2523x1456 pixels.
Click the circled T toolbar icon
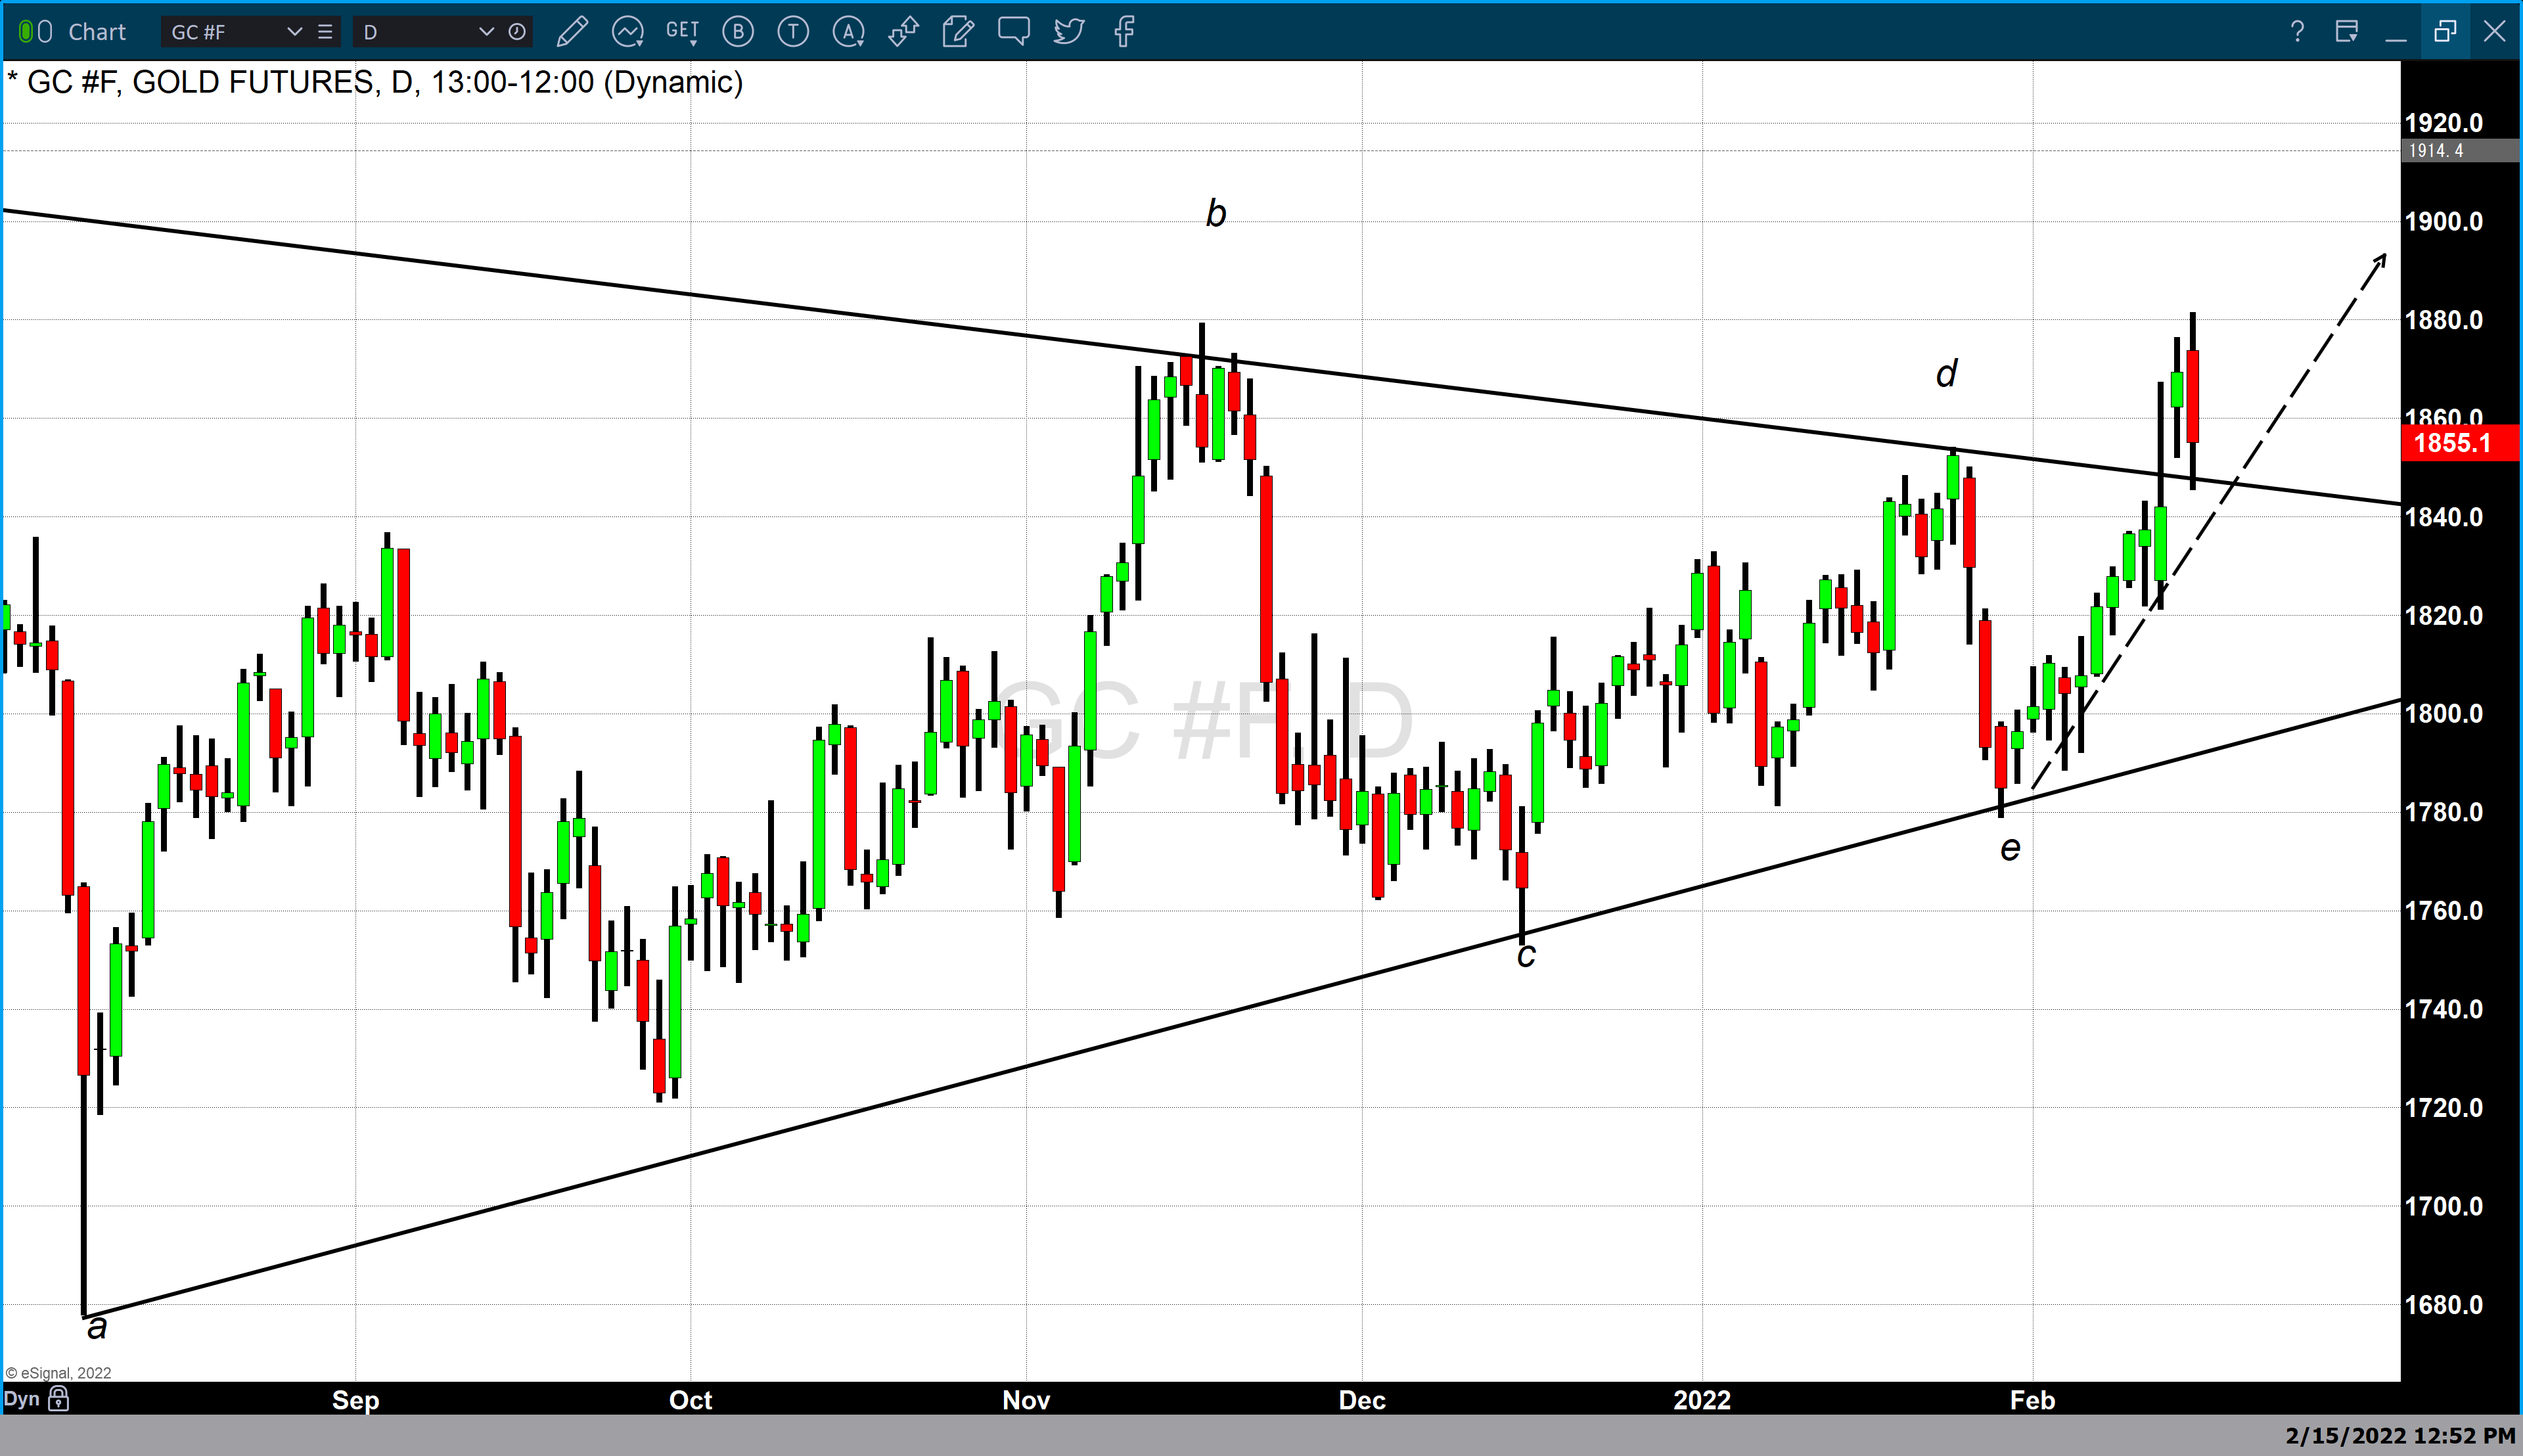[x=793, y=32]
